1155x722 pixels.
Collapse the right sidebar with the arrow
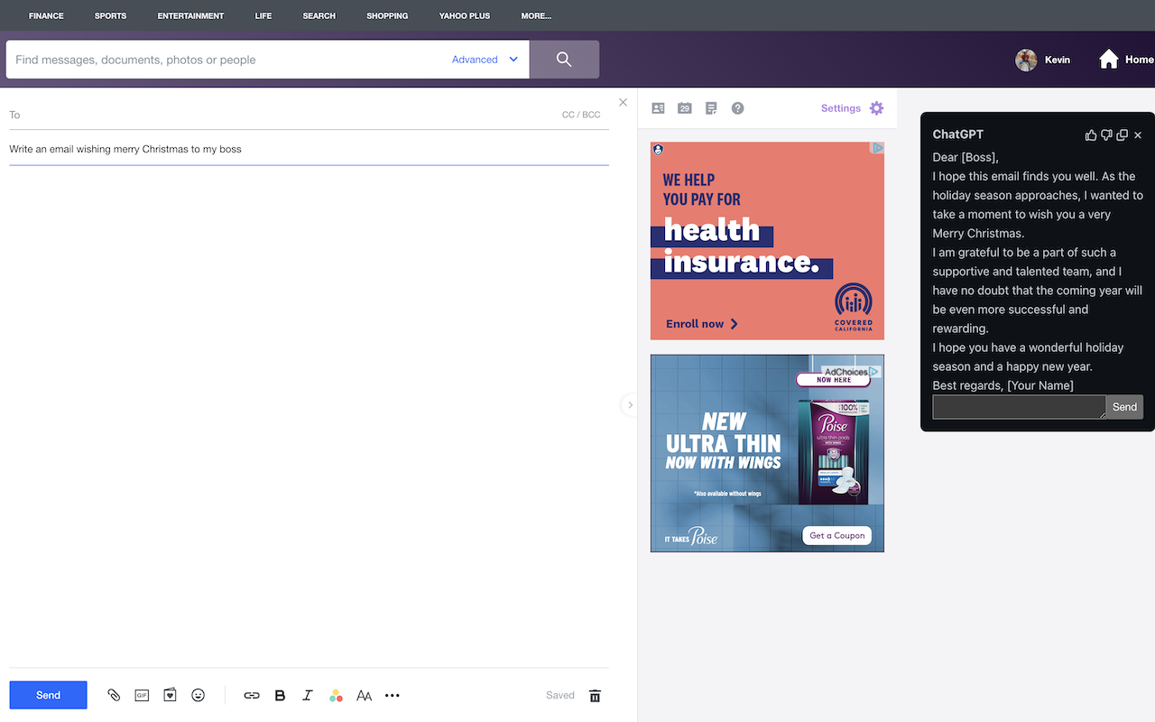[630, 405]
